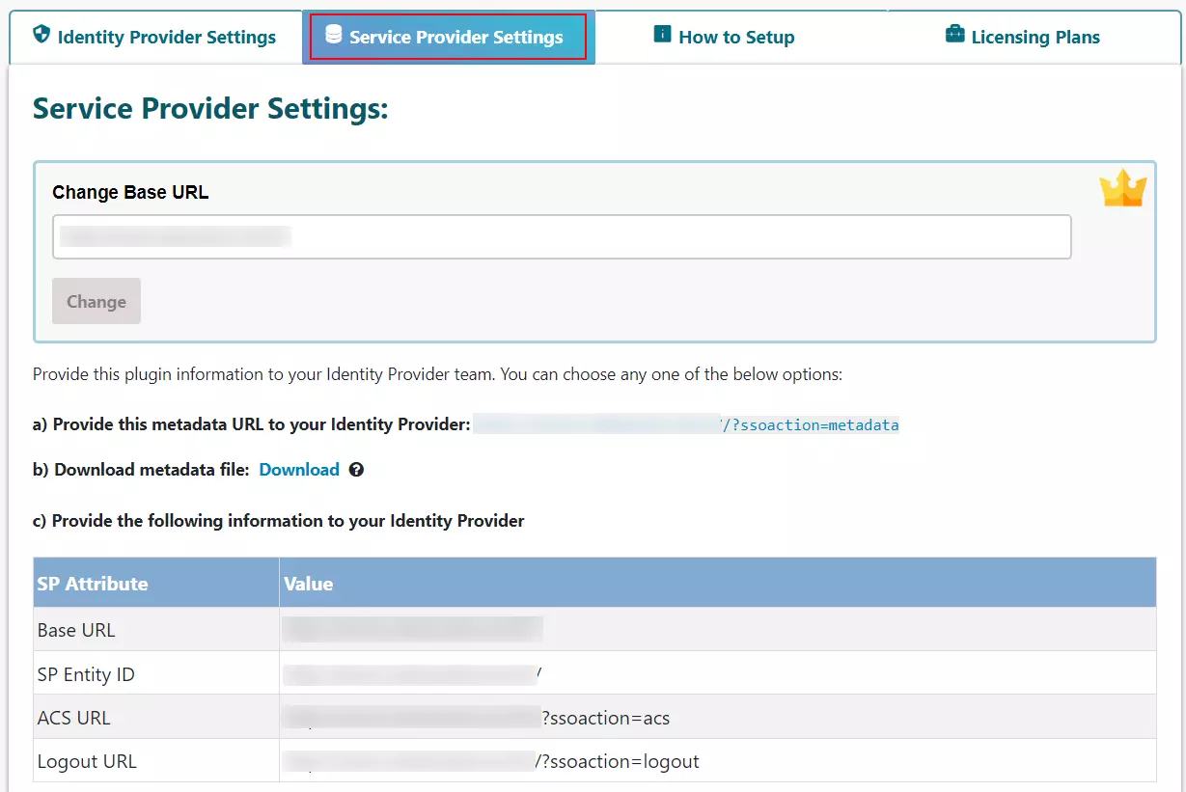
Task: Select the Service Provider Settings tab
Action: pyautogui.click(x=455, y=38)
